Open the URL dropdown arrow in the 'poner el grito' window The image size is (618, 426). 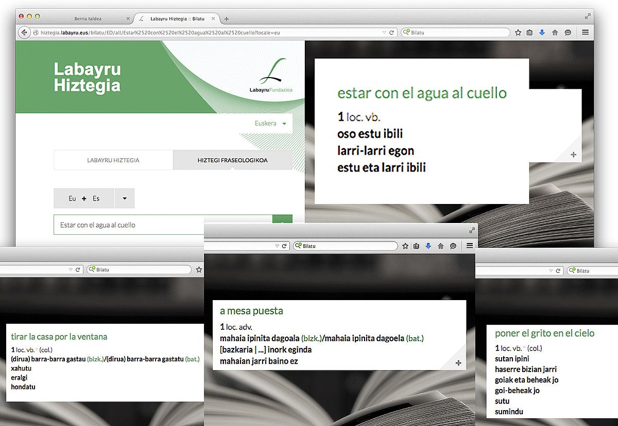point(551,271)
